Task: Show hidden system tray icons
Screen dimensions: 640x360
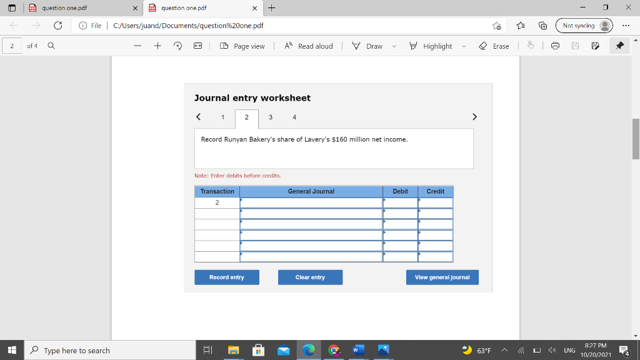Action: click(504, 350)
